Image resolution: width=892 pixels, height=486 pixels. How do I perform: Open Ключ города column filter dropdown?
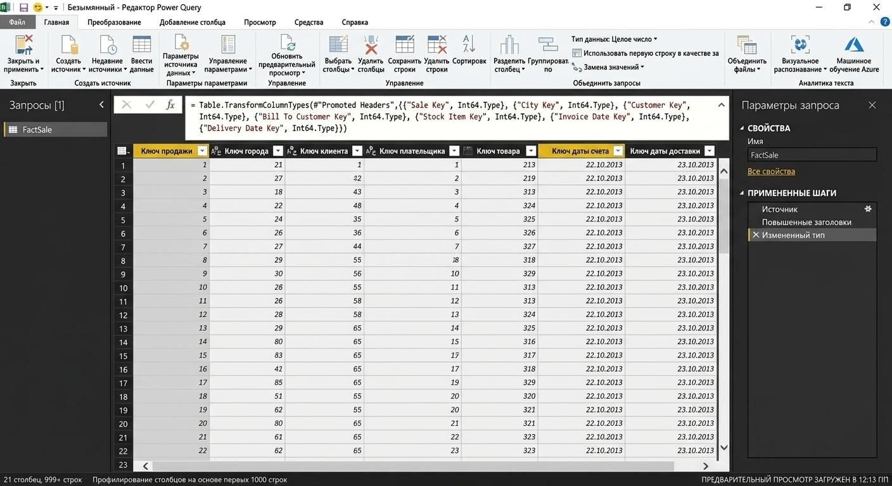point(278,151)
